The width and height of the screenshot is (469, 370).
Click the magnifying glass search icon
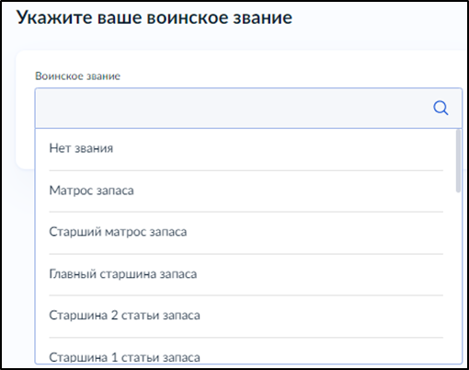(440, 108)
